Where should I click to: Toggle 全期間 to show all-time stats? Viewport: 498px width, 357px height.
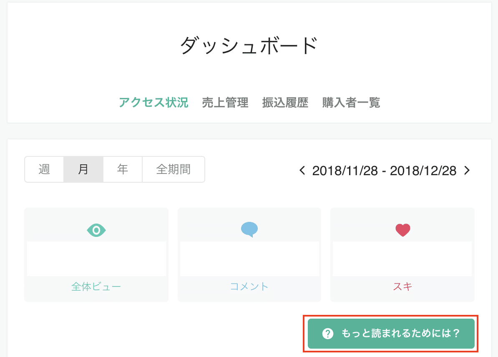tap(173, 169)
